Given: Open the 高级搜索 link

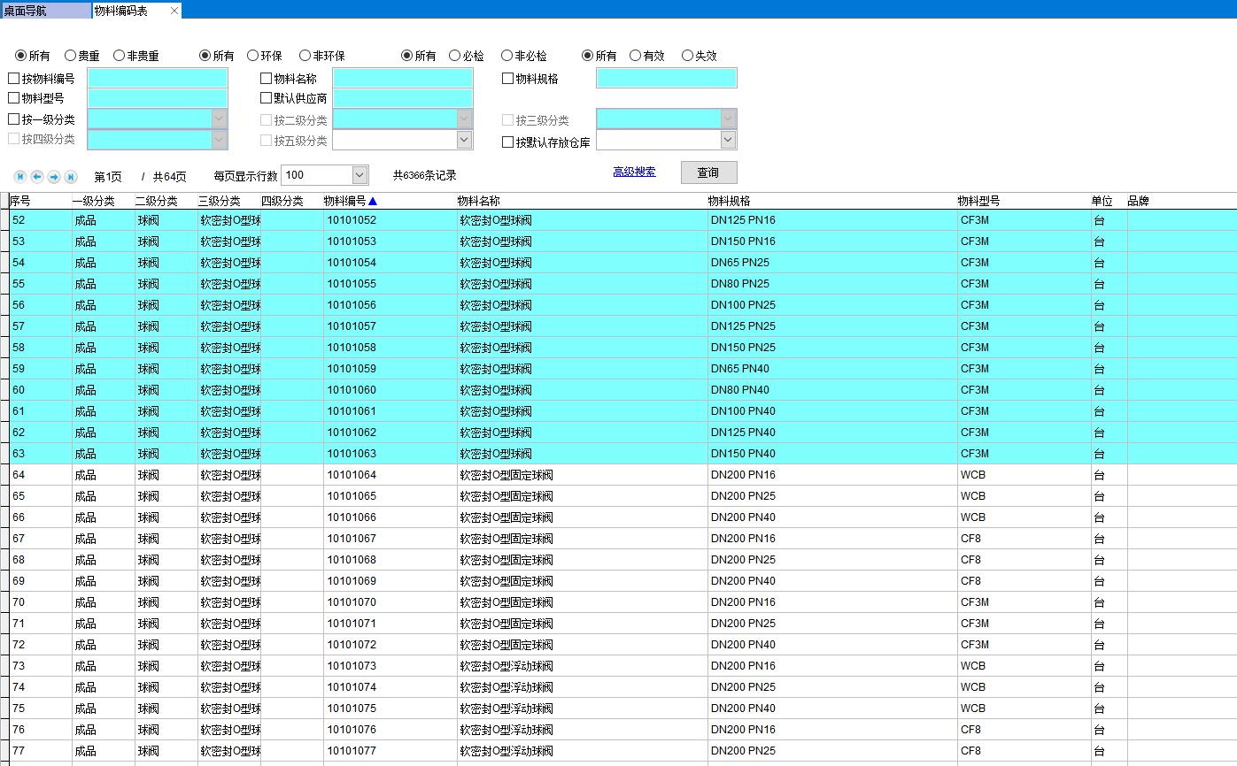Looking at the screenshot, I should pyautogui.click(x=634, y=172).
